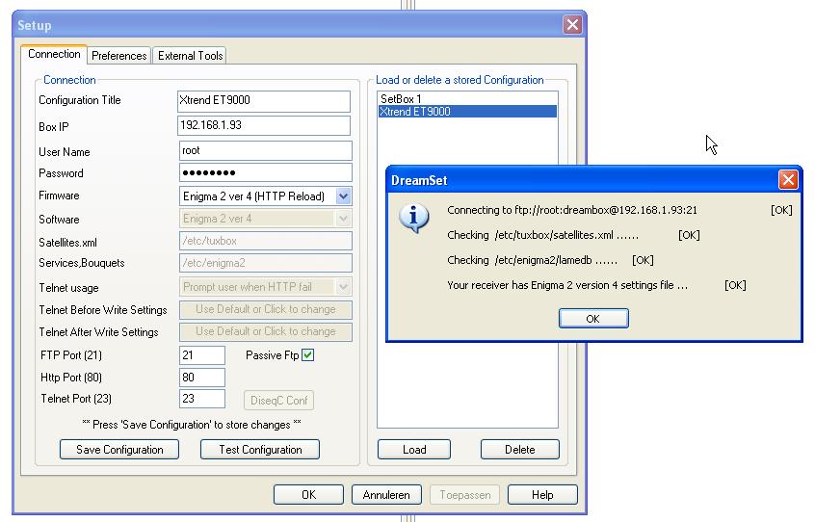Click Save Configuration

(119, 449)
